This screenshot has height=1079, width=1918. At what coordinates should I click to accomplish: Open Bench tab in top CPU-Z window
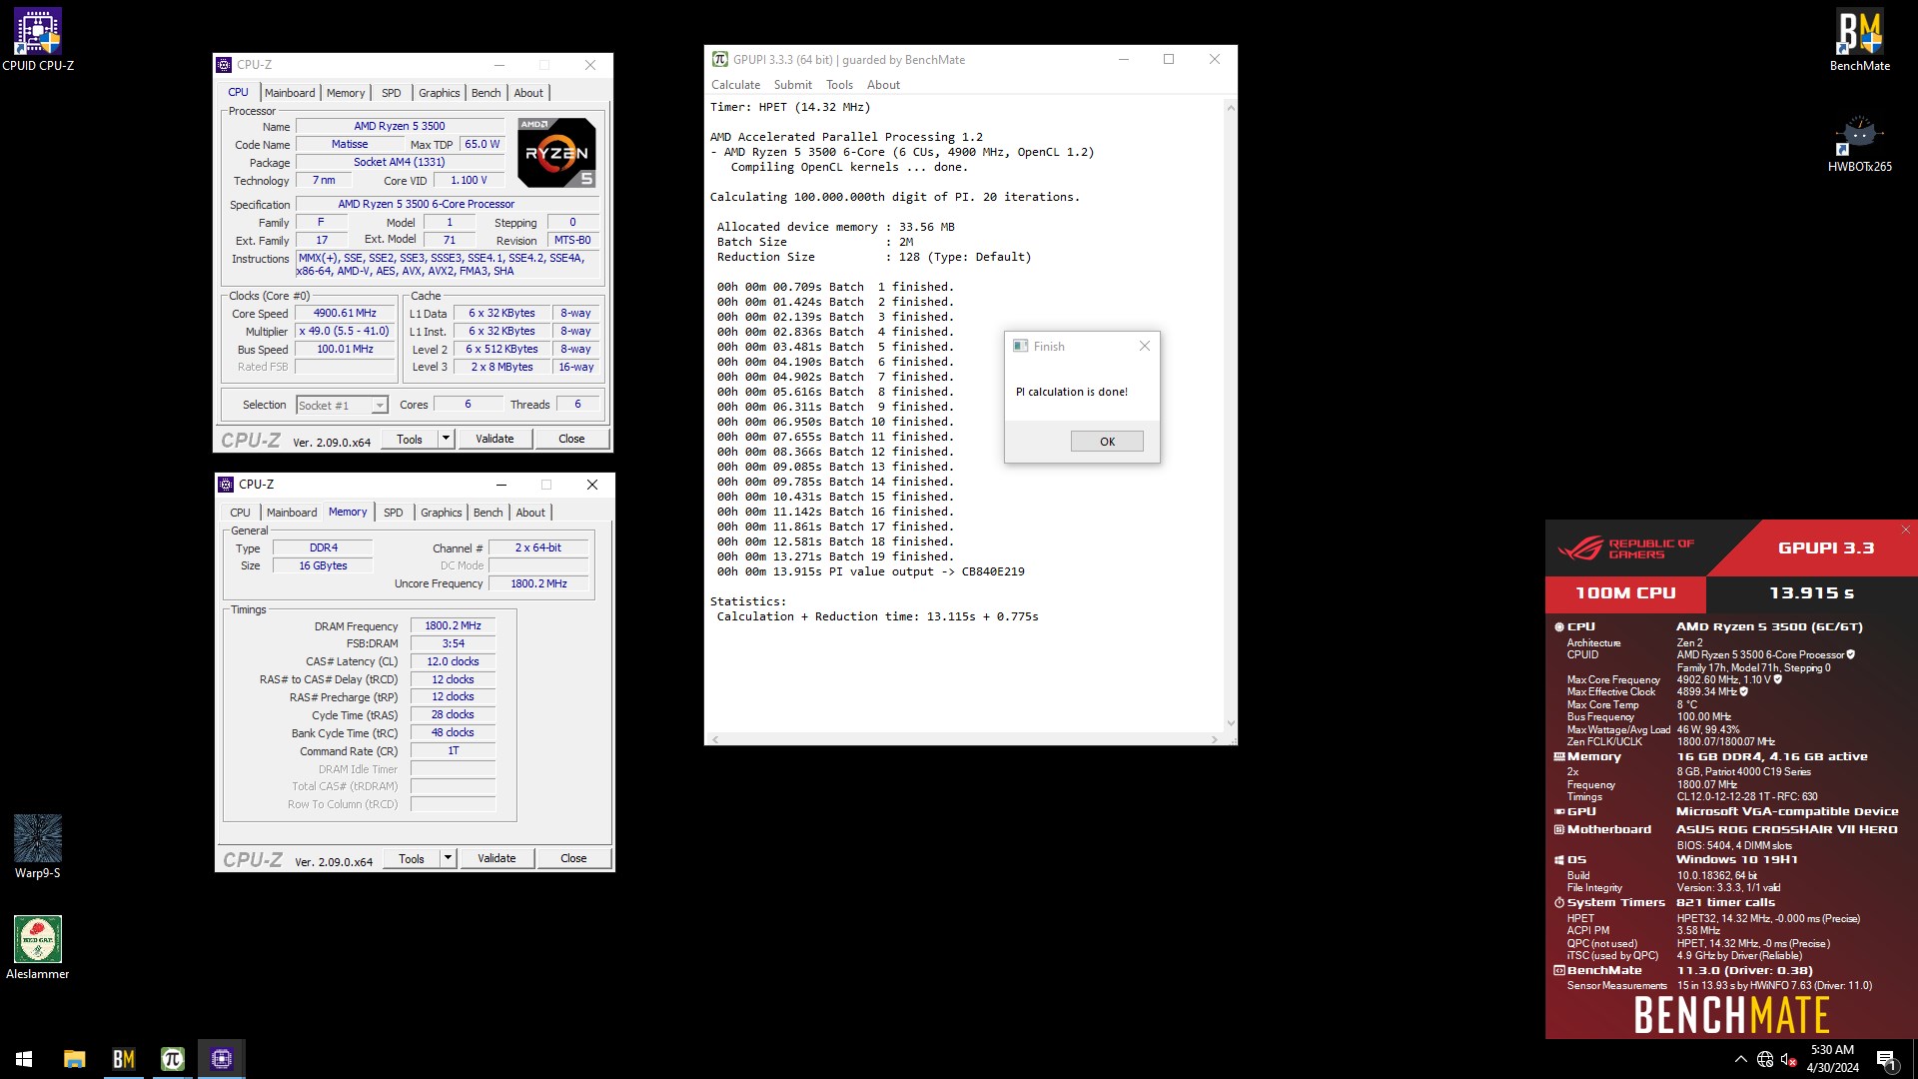click(486, 93)
